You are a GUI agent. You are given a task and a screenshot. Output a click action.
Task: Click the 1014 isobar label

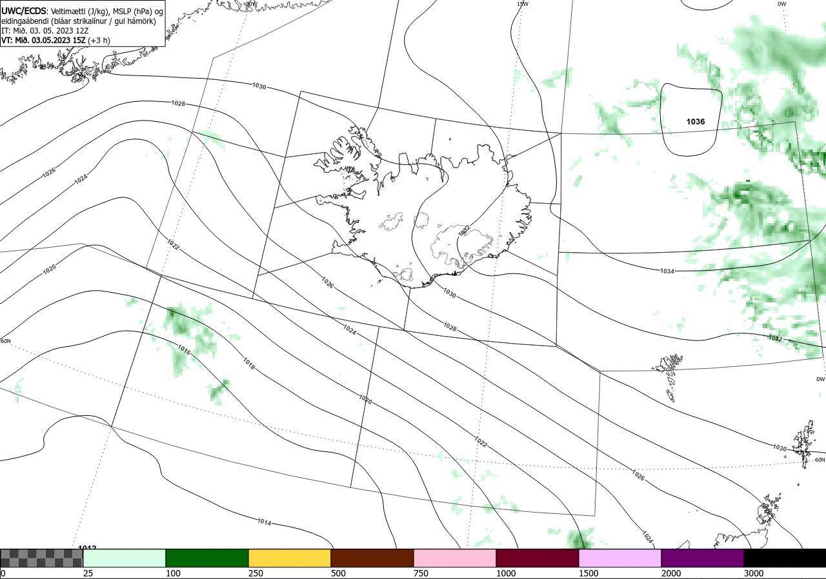click(264, 522)
